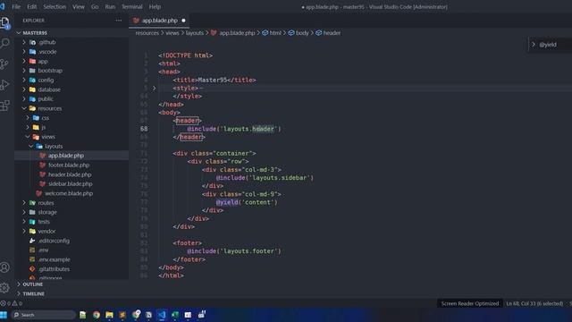Expand the js folder in resources
Image resolution: width=572 pixels, height=322 pixels.
point(28,127)
